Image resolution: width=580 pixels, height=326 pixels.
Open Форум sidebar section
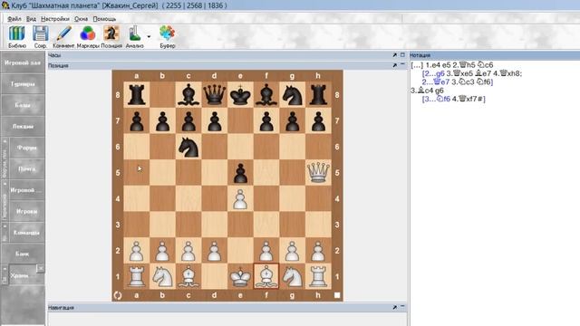pos(26,148)
